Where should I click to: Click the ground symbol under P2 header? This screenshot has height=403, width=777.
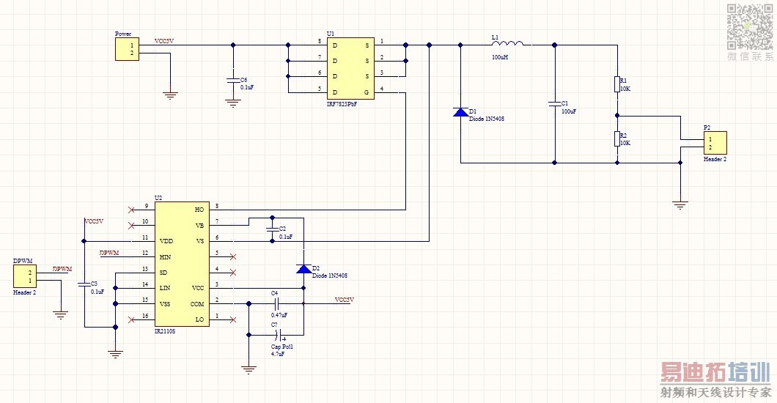pos(680,205)
